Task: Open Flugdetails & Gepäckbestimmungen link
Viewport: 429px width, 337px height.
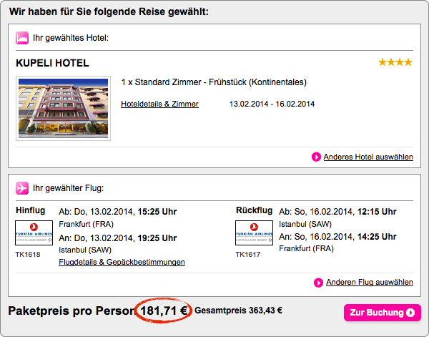Action: pyautogui.click(x=122, y=262)
